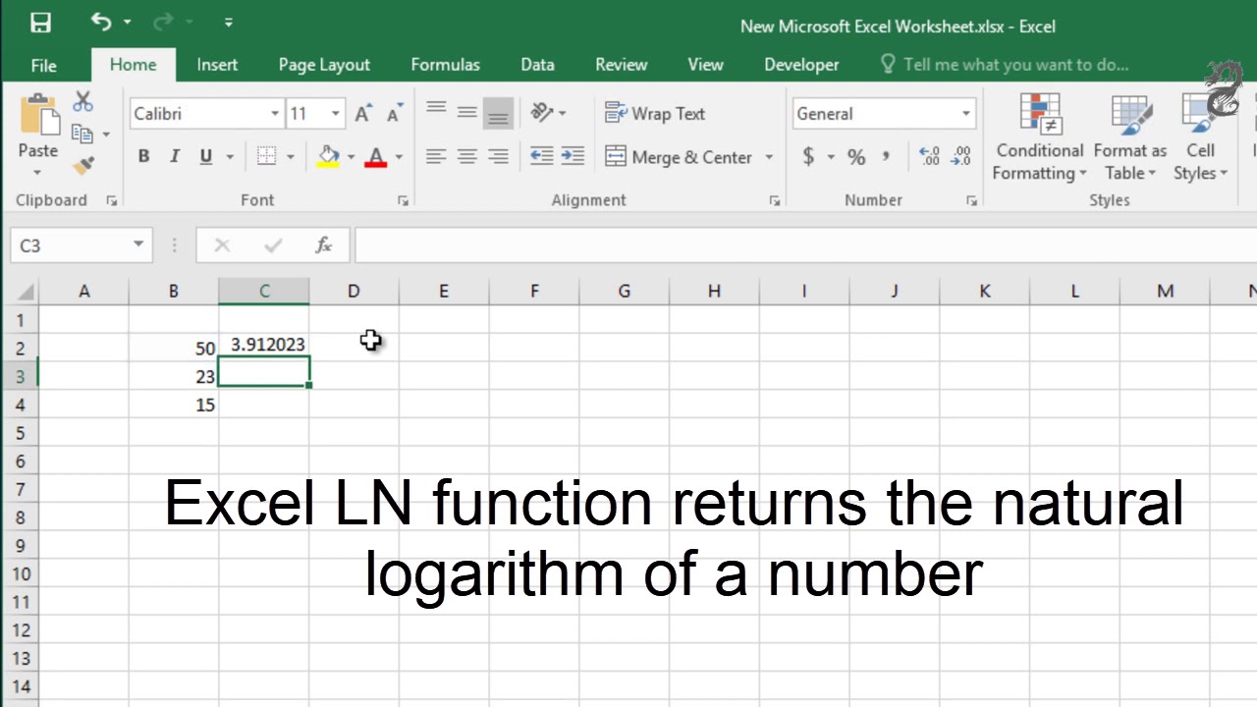
Task: Decrease decimal places
Action: pos(961,156)
